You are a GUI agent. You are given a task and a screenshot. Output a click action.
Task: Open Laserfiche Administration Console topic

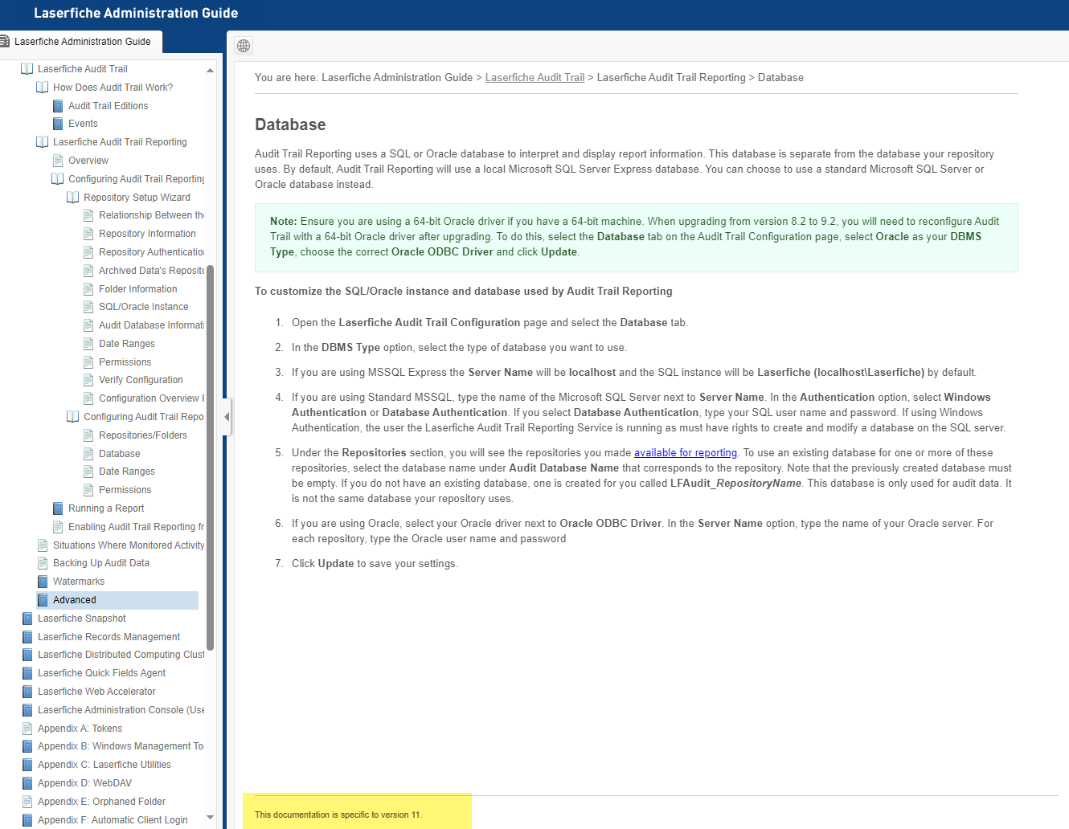tap(121, 710)
